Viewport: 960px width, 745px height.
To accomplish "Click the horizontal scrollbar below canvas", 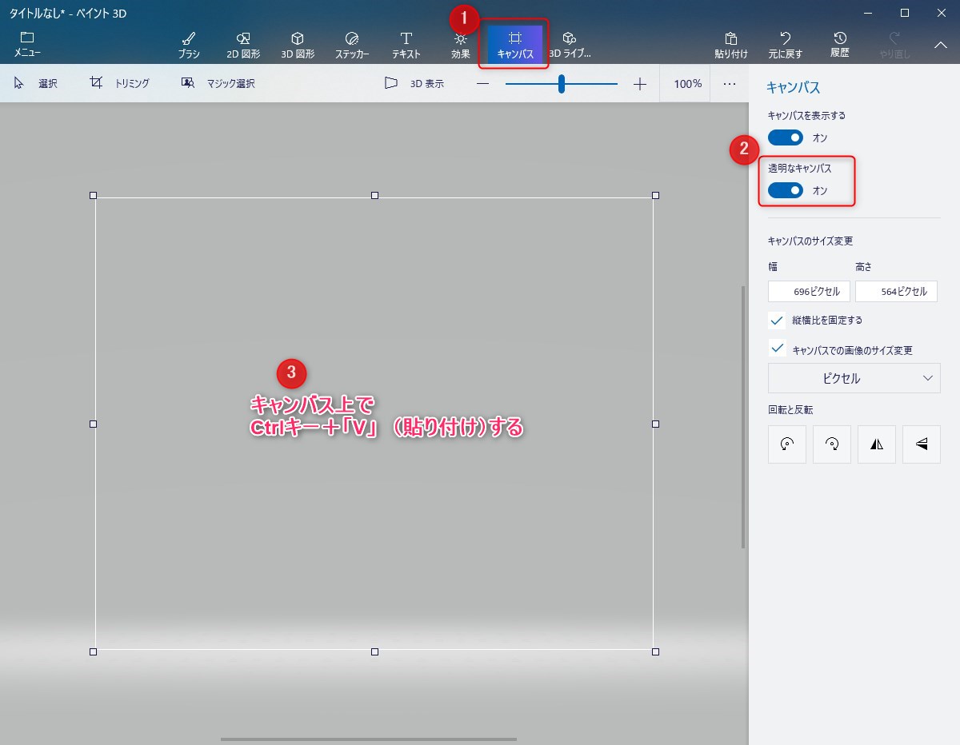I will (369, 739).
